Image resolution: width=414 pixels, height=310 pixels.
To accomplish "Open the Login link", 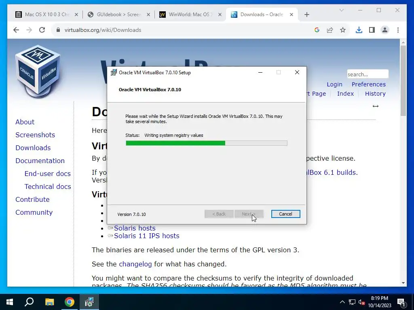I will [334, 84].
